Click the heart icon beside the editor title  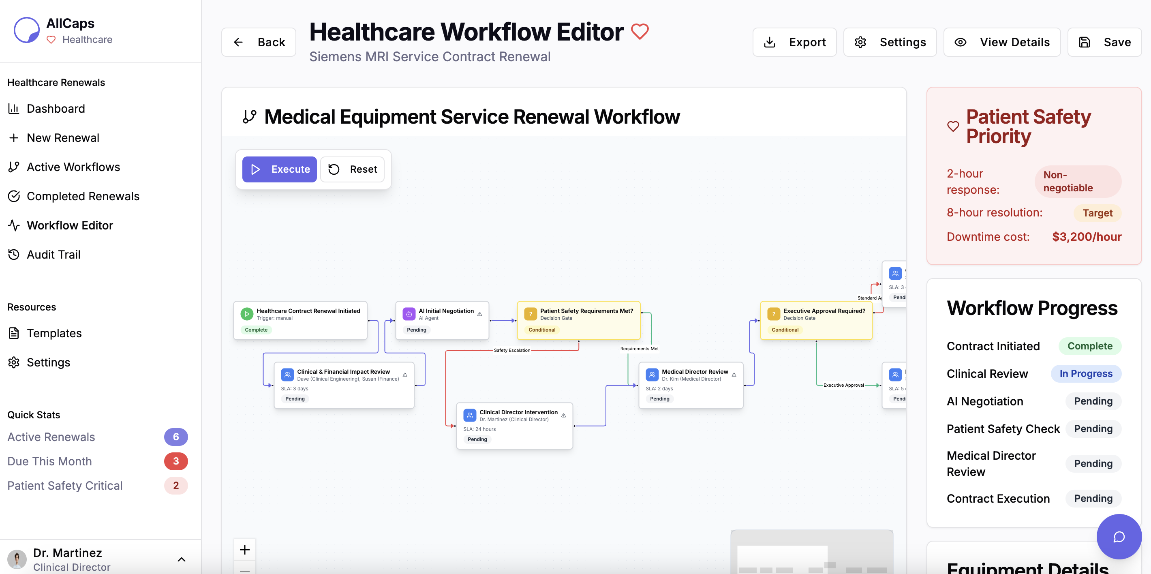click(x=640, y=32)
